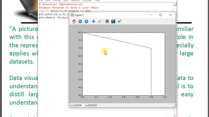Click the 'import matplotlib.pyplot as plt' line
Screen dimensions: 209x117
pyautogui.click(x=65, y=11)
